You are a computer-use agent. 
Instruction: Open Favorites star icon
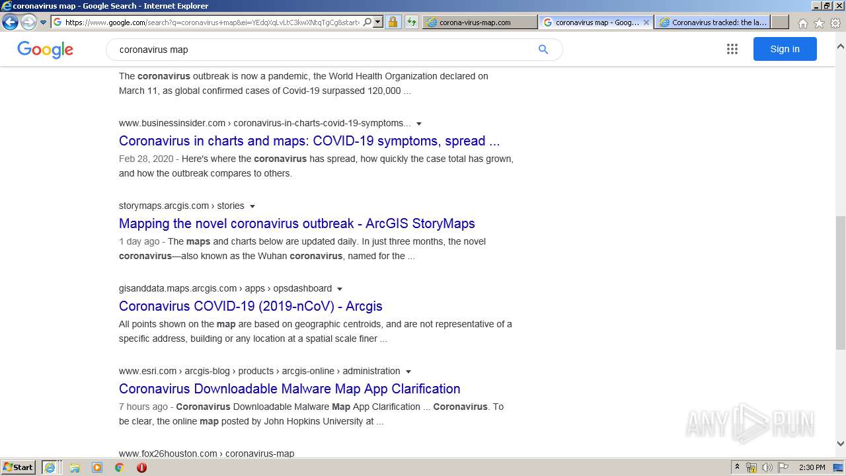click(819, 22)
